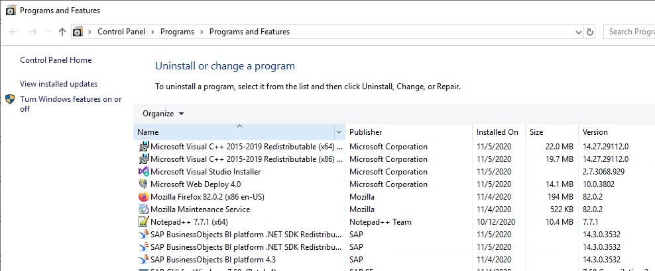Expand the address bar history dropdown
The width and height of the screenshot is (655, 271).
click(x=578, y=32)
